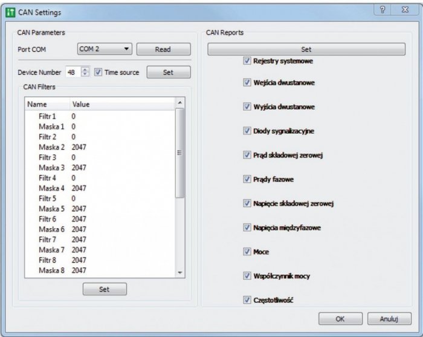Image resolution: width=423 pixels, height=337 pixels.
Task: Select the Maska 3 row
Action: [100, 168]
